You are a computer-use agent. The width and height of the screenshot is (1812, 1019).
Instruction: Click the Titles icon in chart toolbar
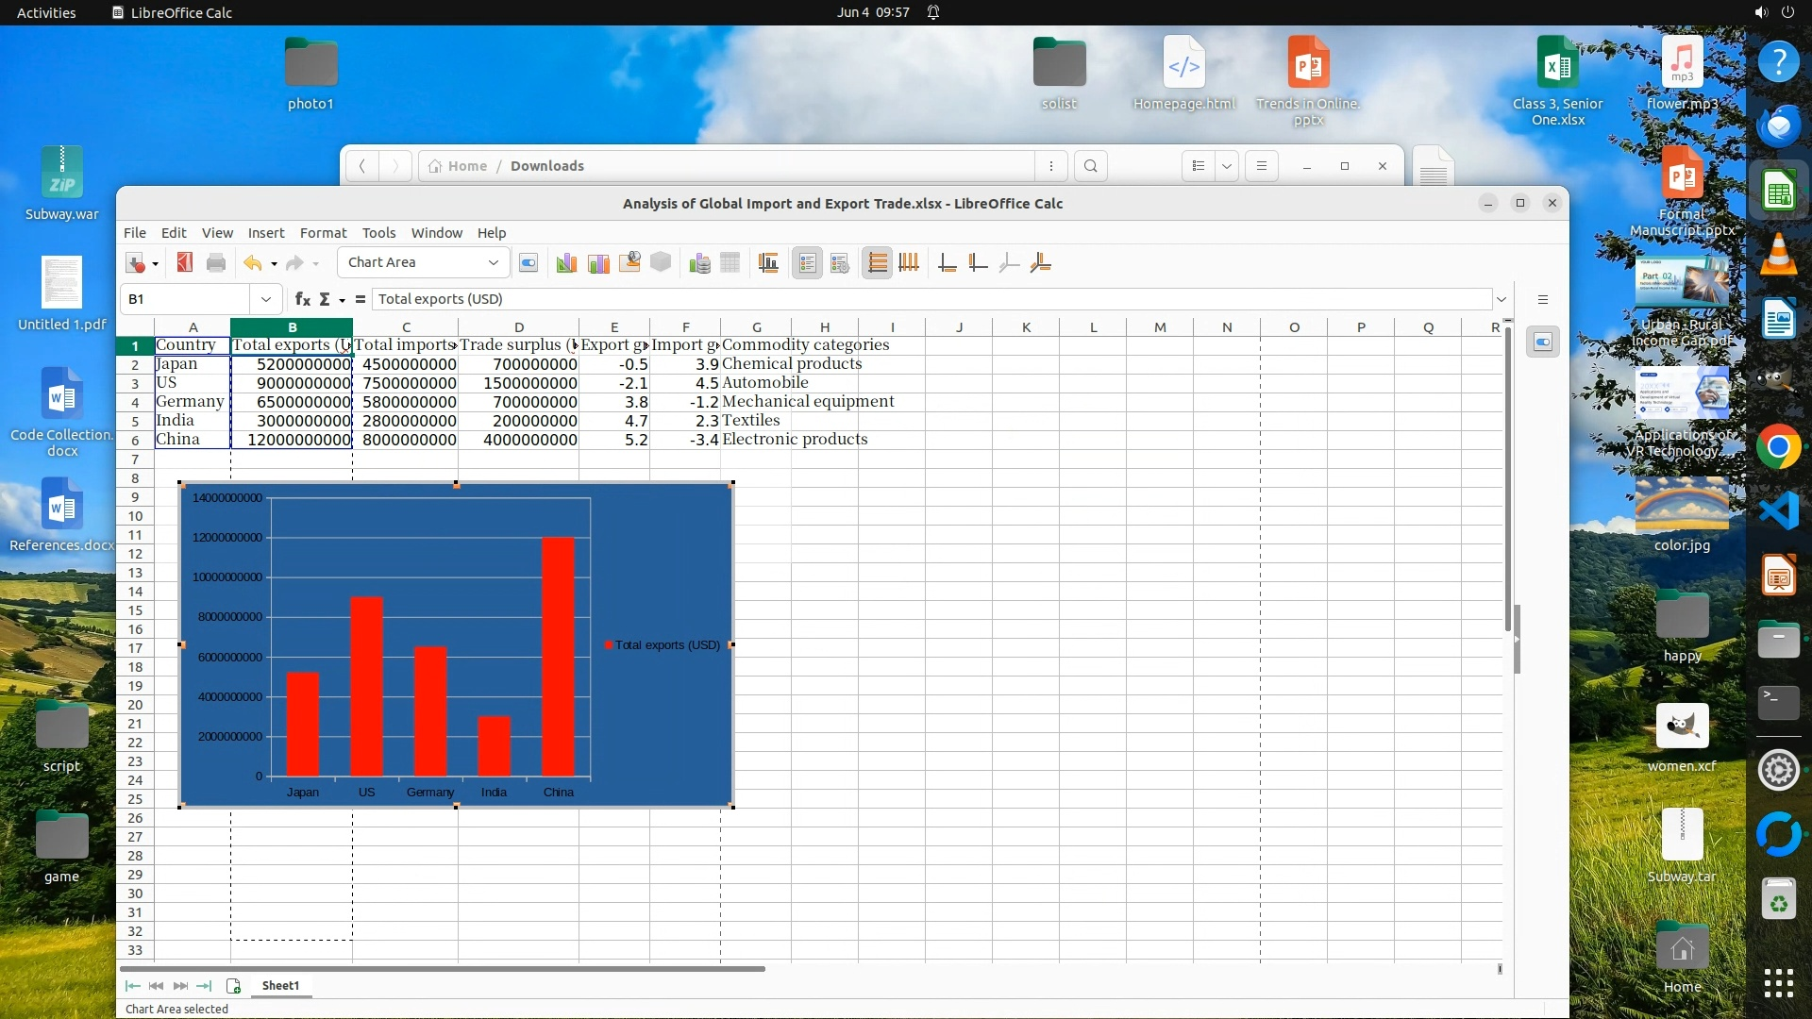pos(768,263)
